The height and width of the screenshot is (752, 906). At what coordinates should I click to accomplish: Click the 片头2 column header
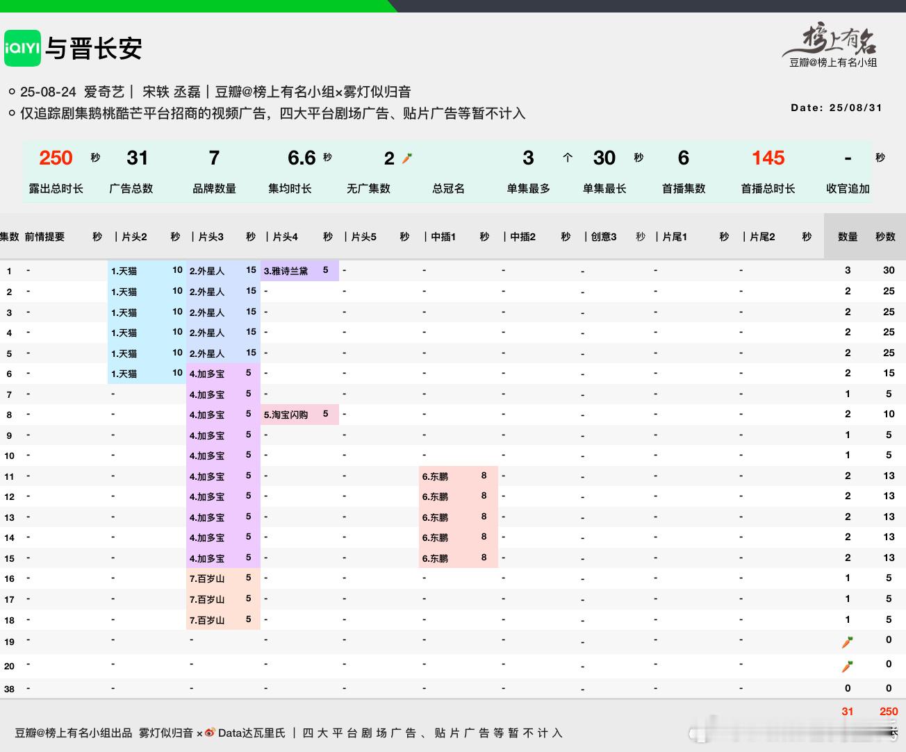134,237
